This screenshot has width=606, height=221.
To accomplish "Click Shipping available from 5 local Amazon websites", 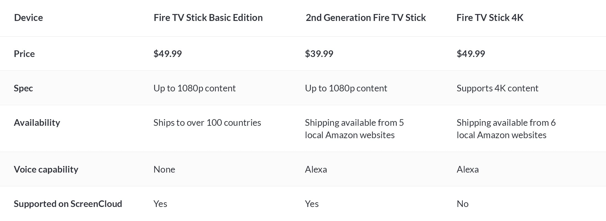I will point(354,129).
